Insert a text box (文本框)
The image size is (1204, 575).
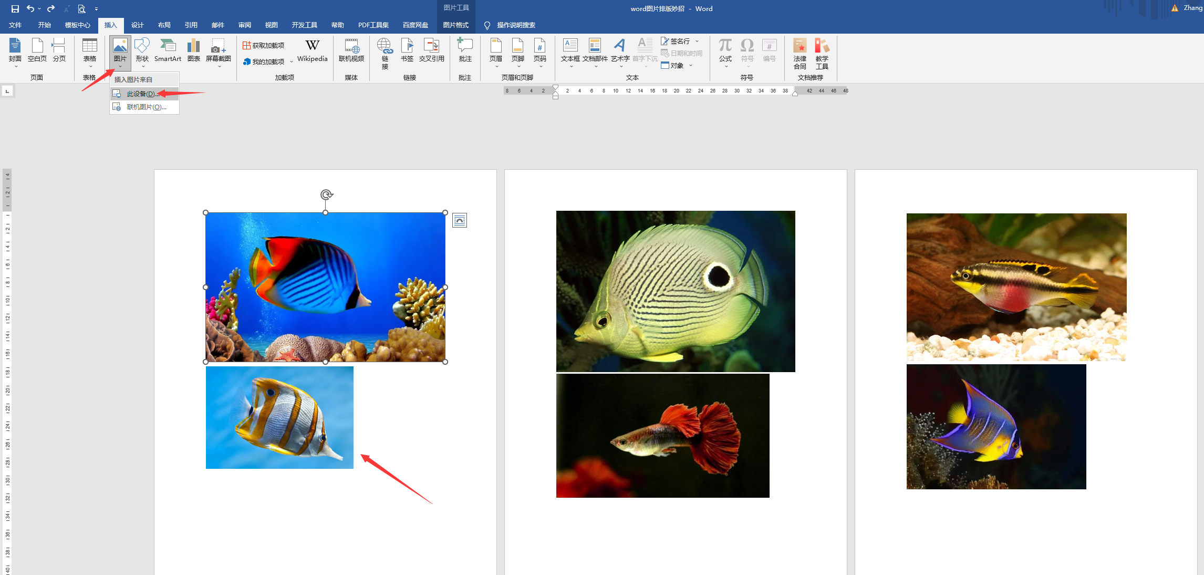(x=570, y=52)
